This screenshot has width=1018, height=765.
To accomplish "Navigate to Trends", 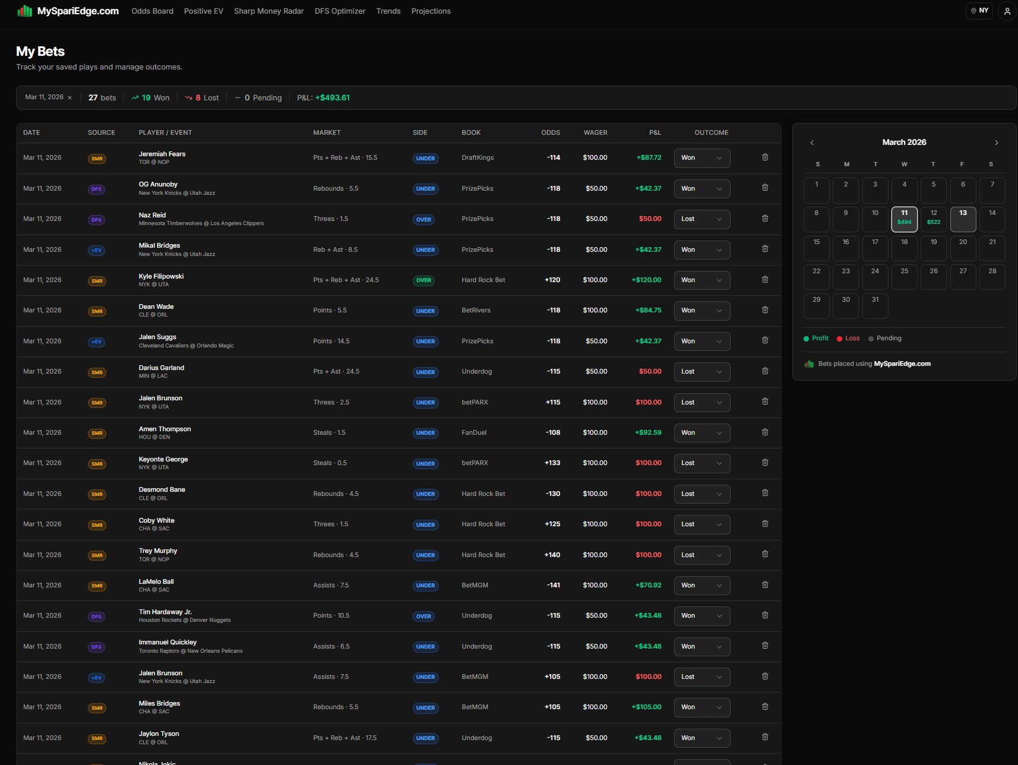I will pos(388,11).
